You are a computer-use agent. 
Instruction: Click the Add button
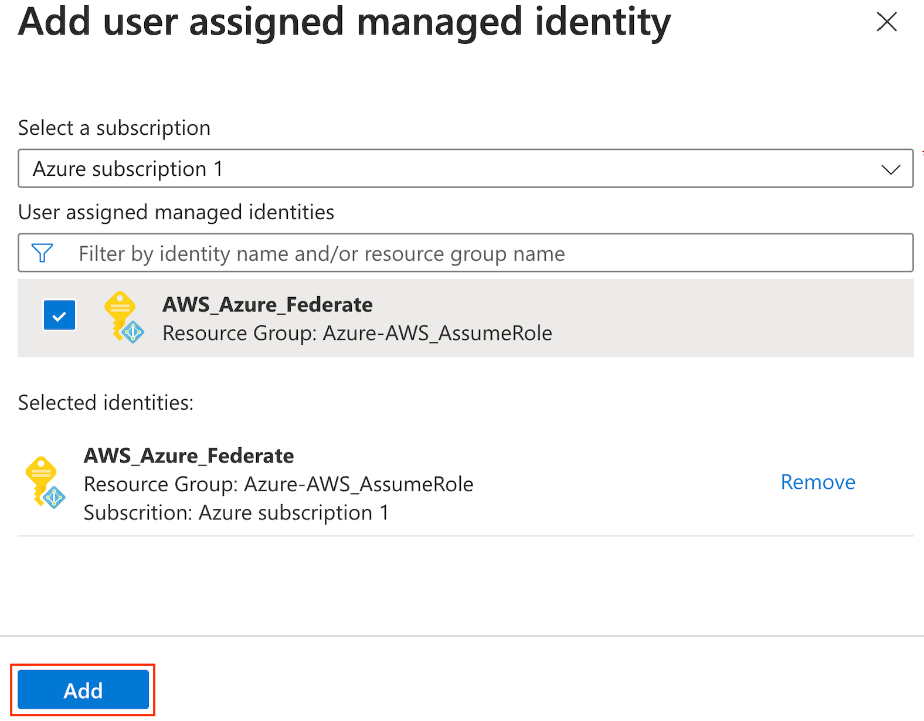click(x=83, y=690)
